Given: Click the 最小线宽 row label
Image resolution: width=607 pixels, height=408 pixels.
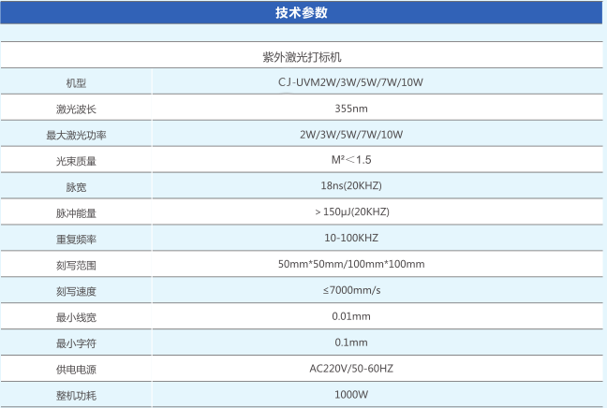Looking at the screenshot, I should (76, 317).
